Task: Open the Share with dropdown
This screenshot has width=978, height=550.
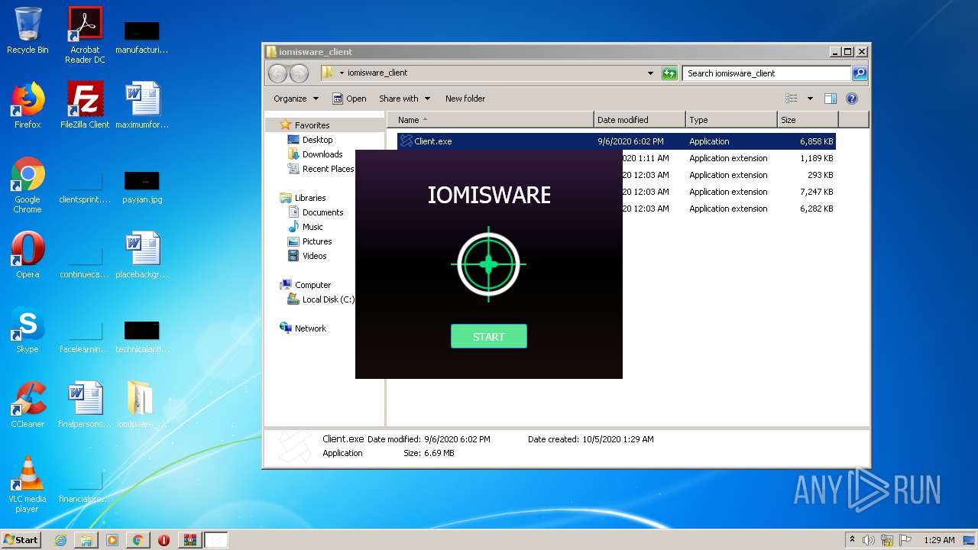Action: 404,99
